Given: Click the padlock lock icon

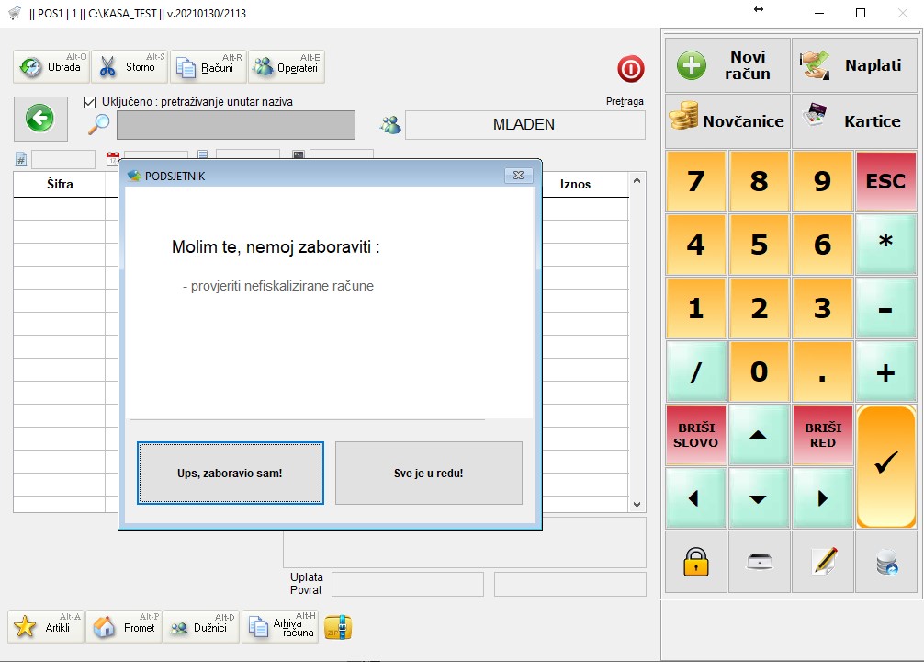Looking at the screenshot, I should [696, 562].
